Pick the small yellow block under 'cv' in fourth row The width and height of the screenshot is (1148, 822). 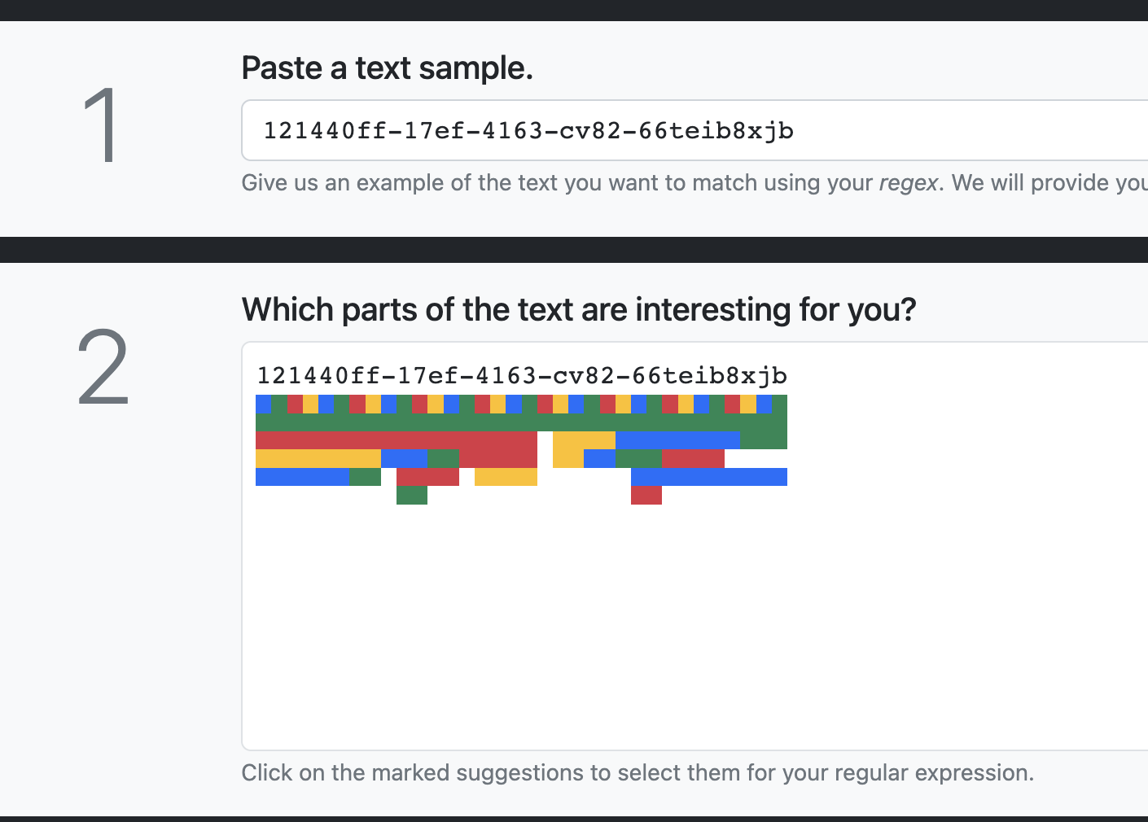(x=567, y=458)
